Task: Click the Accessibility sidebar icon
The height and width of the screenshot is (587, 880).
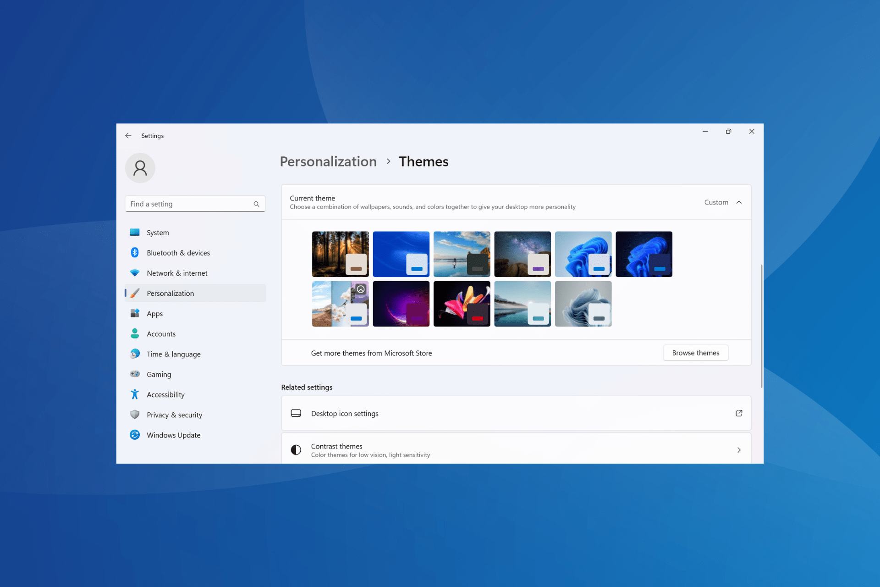Action: (x=135, y=394)
